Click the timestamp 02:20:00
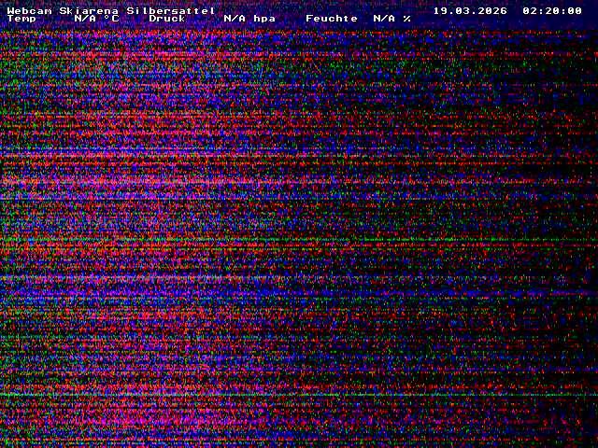Screen dimensions: 598x448 [x=552, y=10]
